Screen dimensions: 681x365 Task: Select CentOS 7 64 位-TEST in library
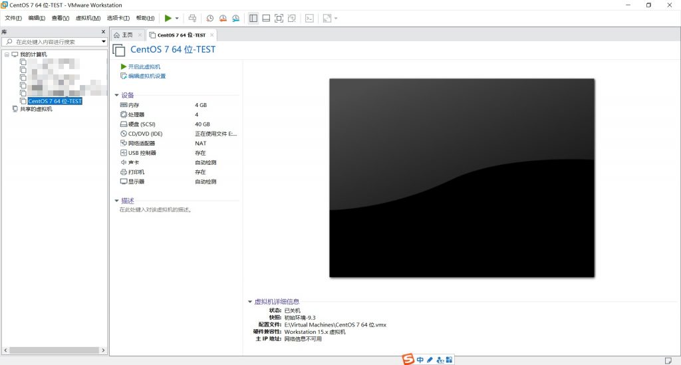(55, 101)
